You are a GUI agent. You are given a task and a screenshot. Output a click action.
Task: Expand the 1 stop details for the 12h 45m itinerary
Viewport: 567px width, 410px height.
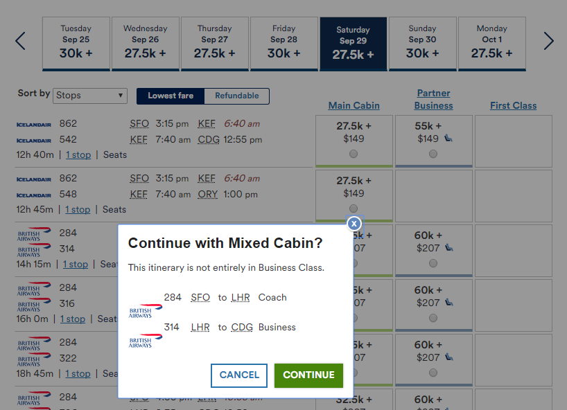tap(78, 210)
